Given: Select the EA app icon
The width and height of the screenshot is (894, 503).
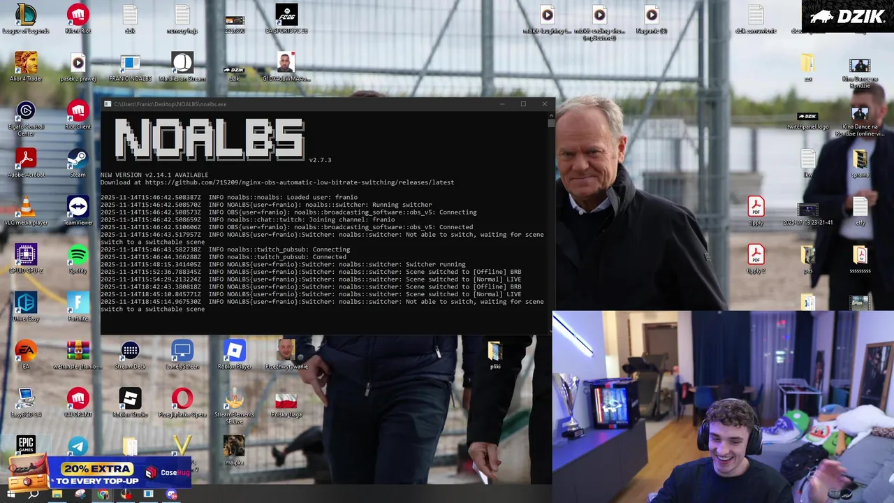Looking at the screenshot, I should click(x=26, y=354).
